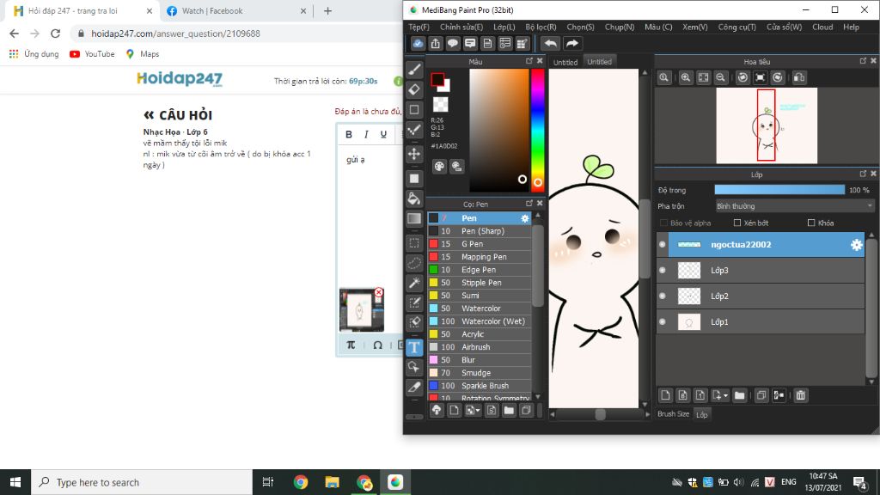This screenshot has height=495, width=880.
Task: Click Bold button in answer editor
Action: coord(349,135)
